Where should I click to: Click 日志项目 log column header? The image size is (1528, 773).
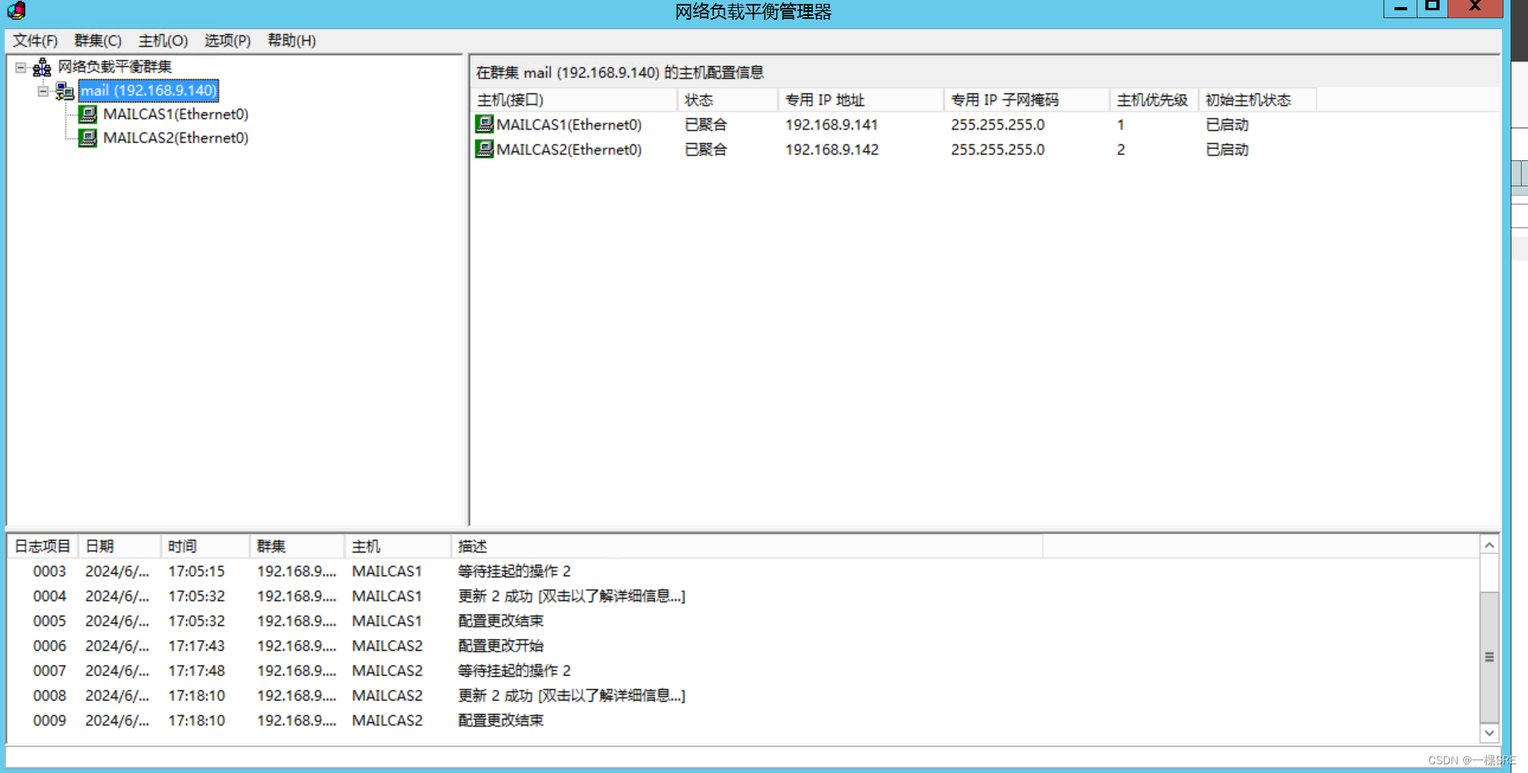click(x=43, y=546)
